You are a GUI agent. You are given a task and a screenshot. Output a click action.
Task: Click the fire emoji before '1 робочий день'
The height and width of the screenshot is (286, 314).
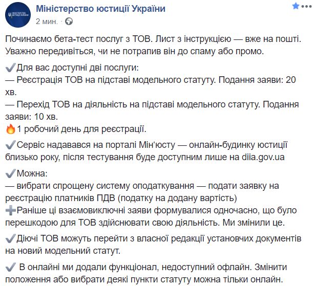10,129
